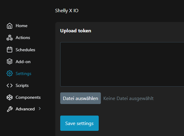Click the Home house icon
The width and height of the screenshot is (184, 136).
click(9, 26)
